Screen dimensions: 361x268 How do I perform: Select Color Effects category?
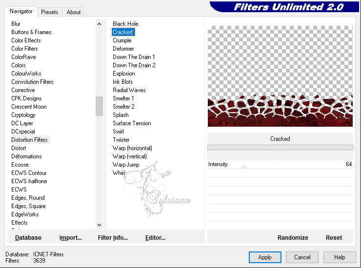pos(26,40)
